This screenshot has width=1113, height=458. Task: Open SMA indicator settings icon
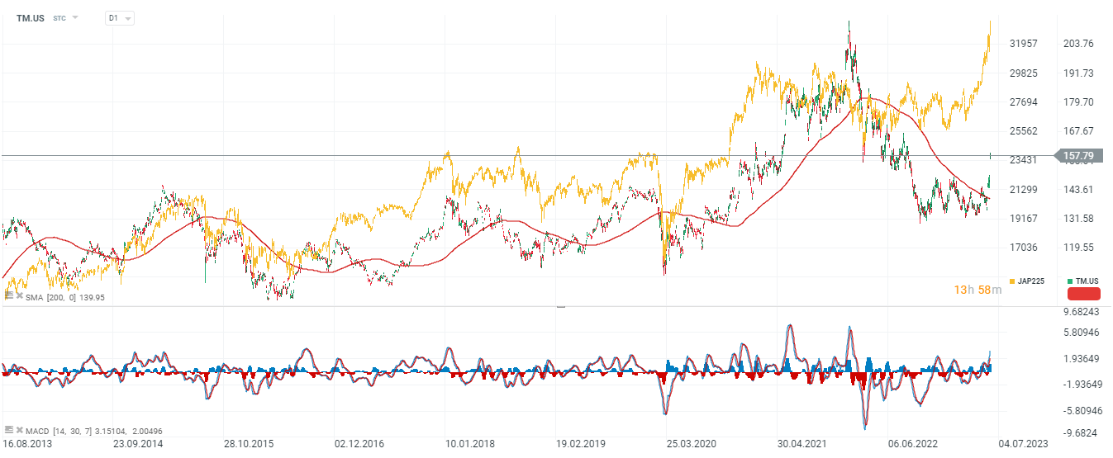[x=8, y=295]
